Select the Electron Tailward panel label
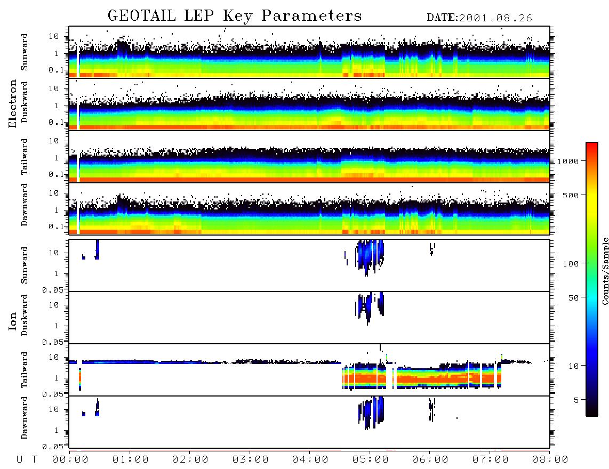Screen dimensions: 609x469 pyautogui.click(x=25, y=157)
